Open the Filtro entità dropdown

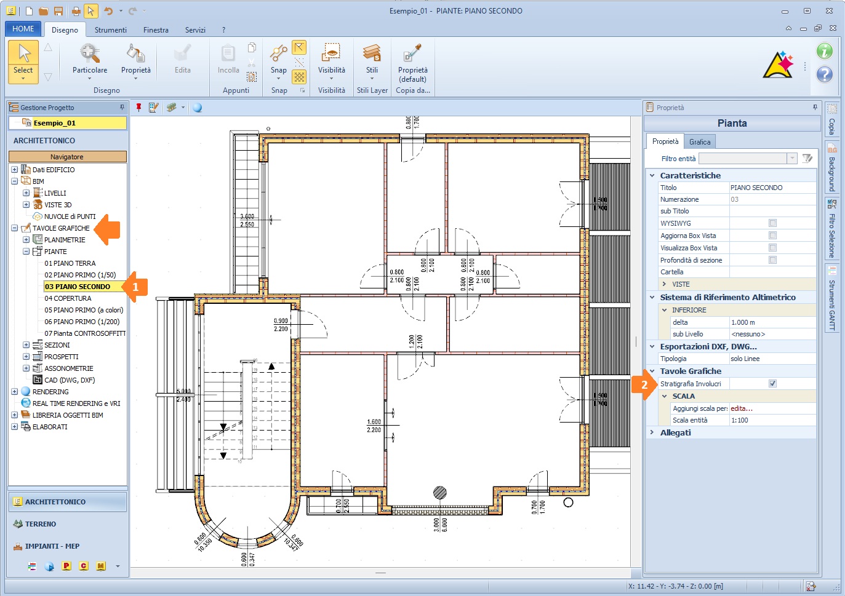point(792,159)
